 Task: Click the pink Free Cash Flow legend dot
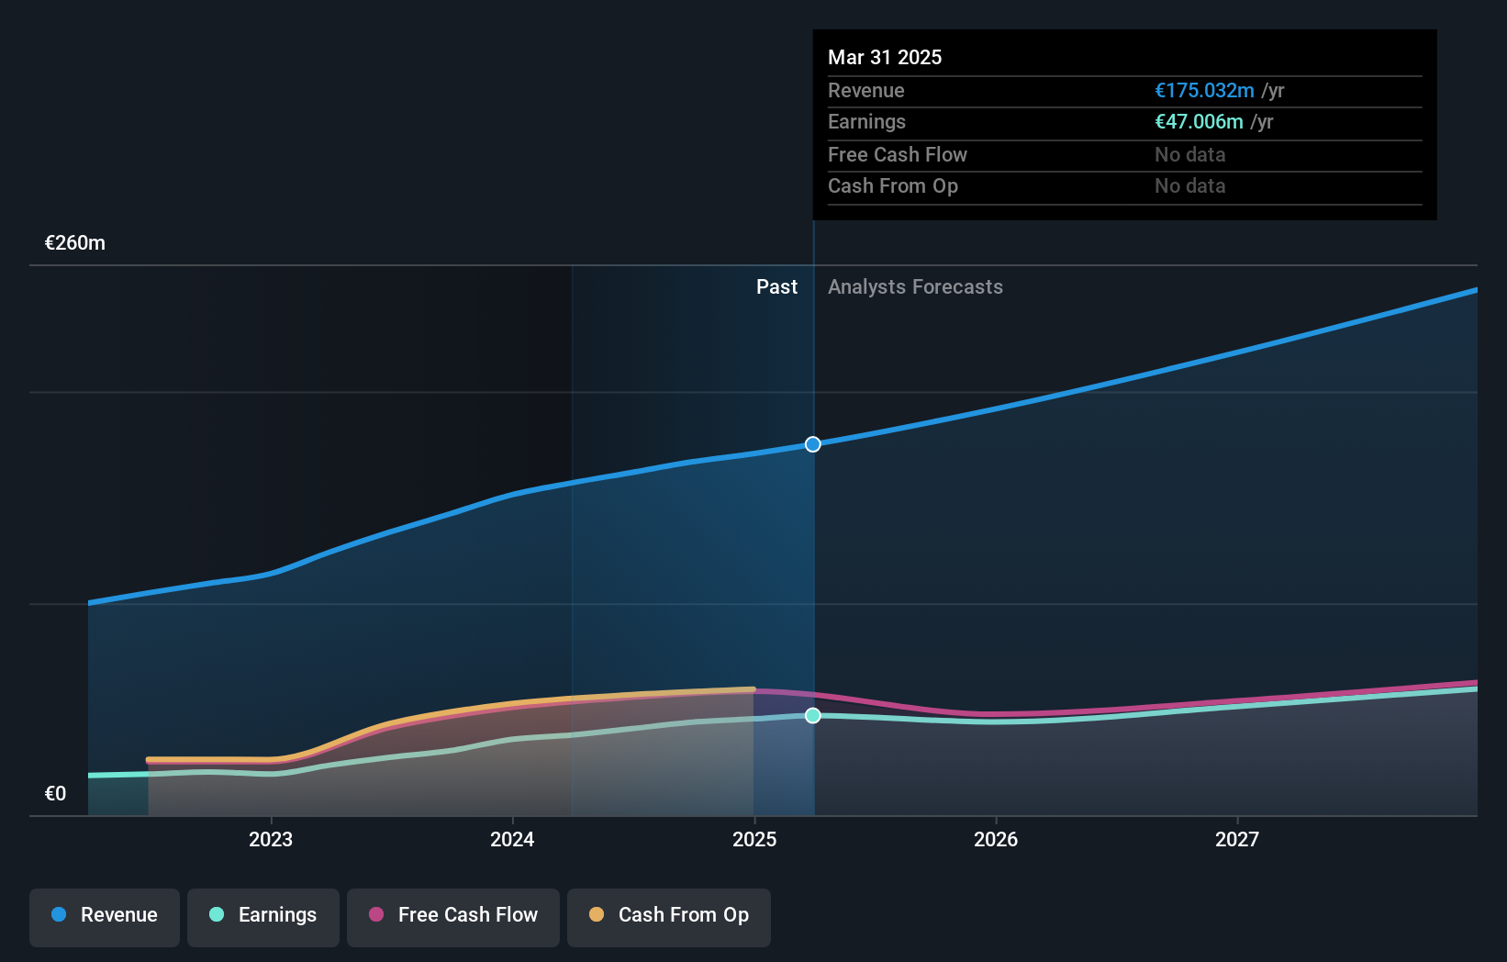(376, 914)
